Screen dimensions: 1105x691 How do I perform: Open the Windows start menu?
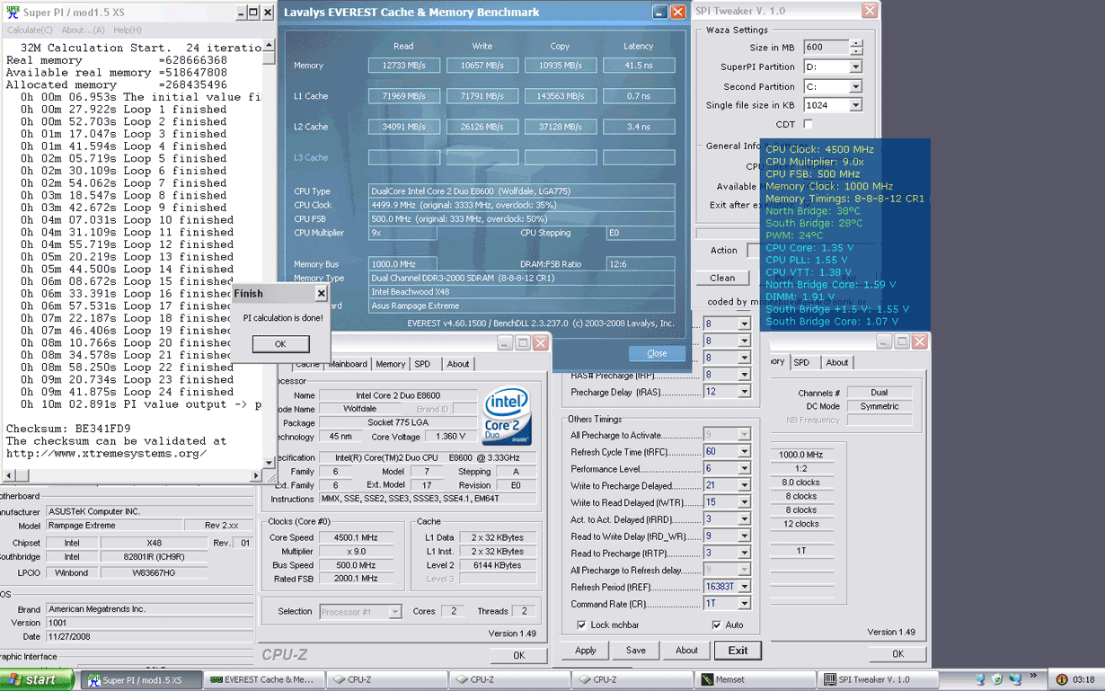38,680
